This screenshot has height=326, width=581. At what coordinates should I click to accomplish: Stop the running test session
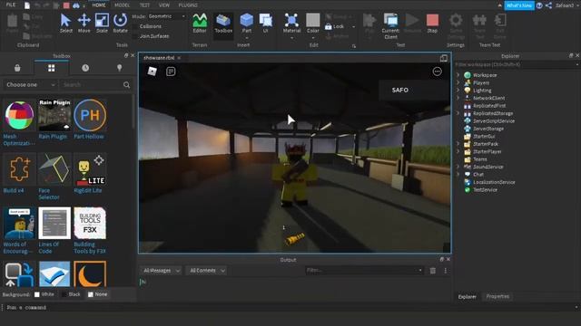432,23
